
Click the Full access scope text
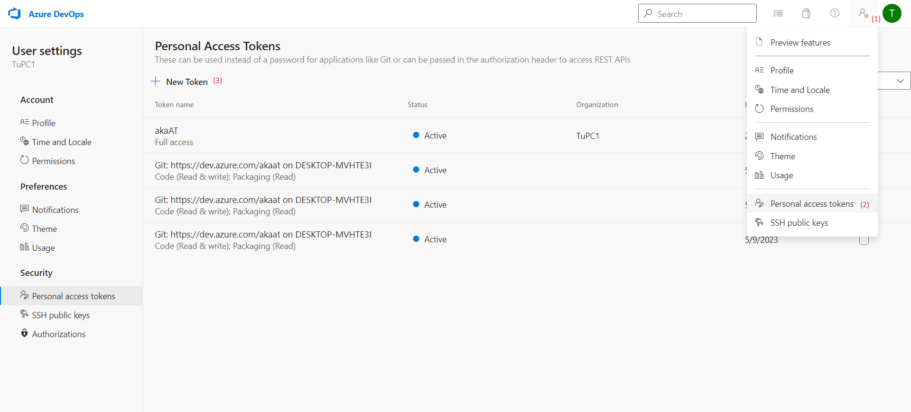174,142
